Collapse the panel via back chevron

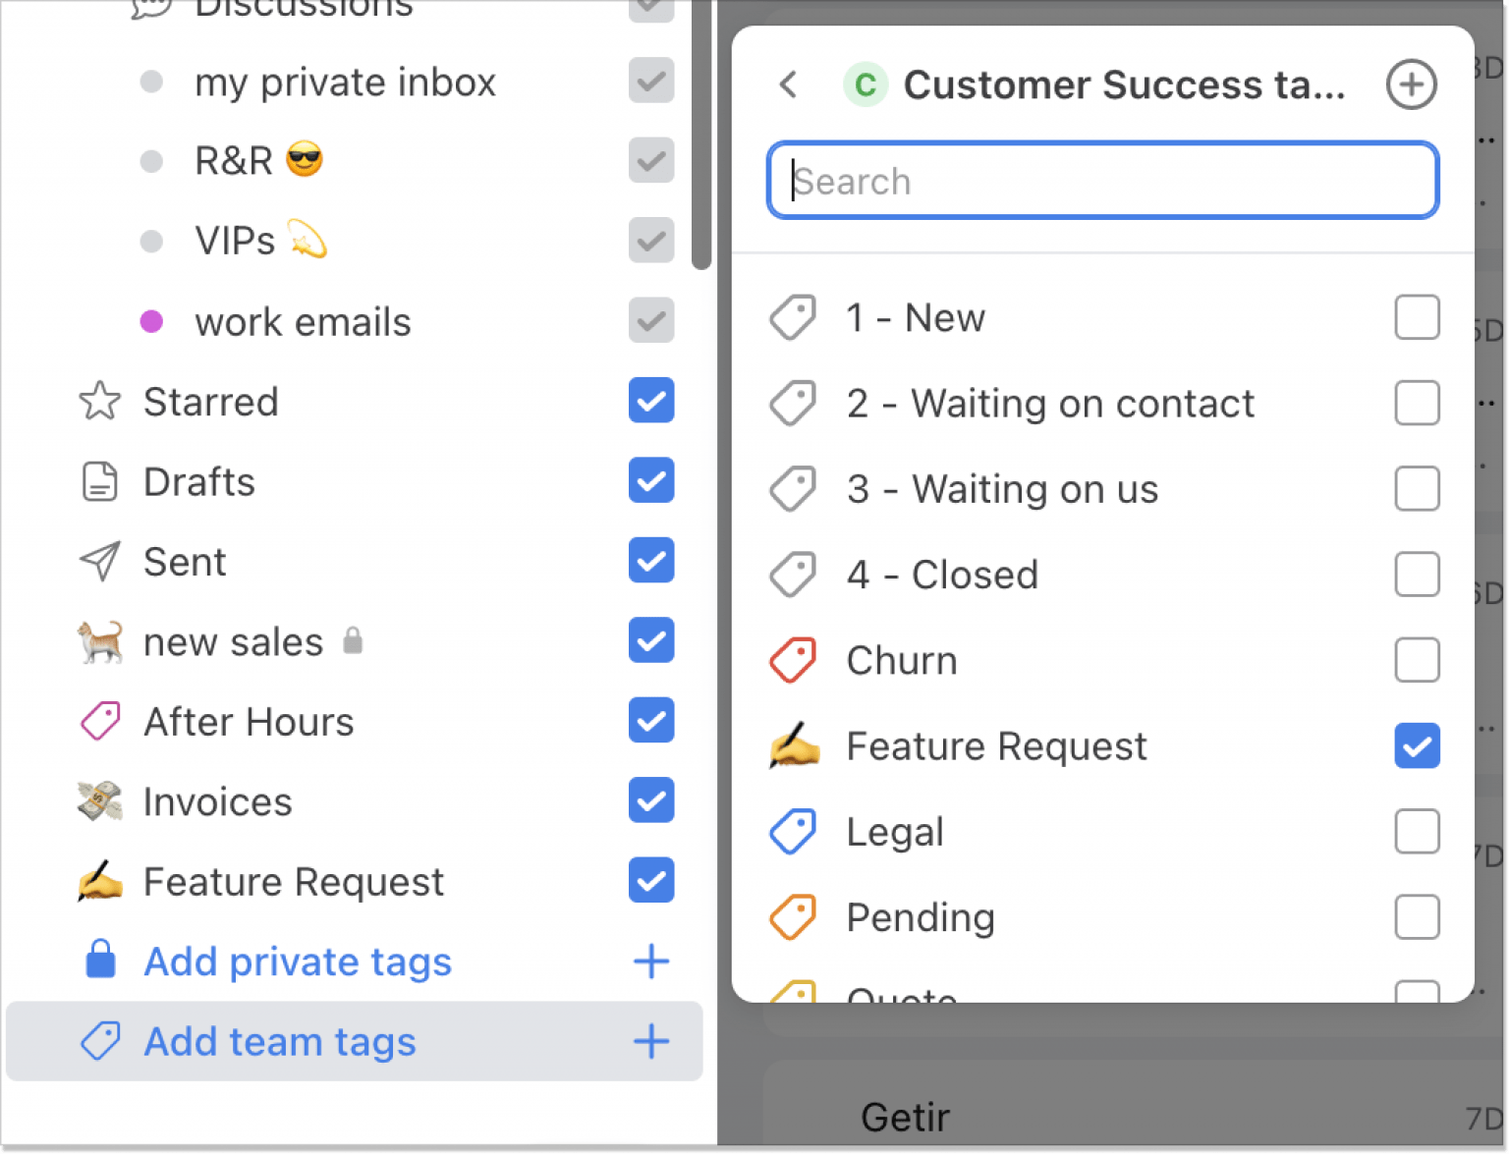click(x=788, y=84)
